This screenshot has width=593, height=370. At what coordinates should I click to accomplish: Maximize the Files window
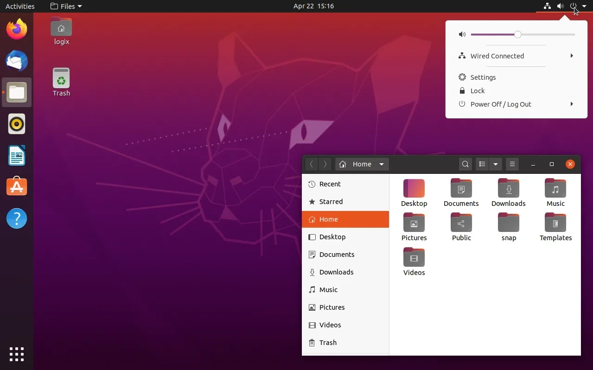(552, 164)
